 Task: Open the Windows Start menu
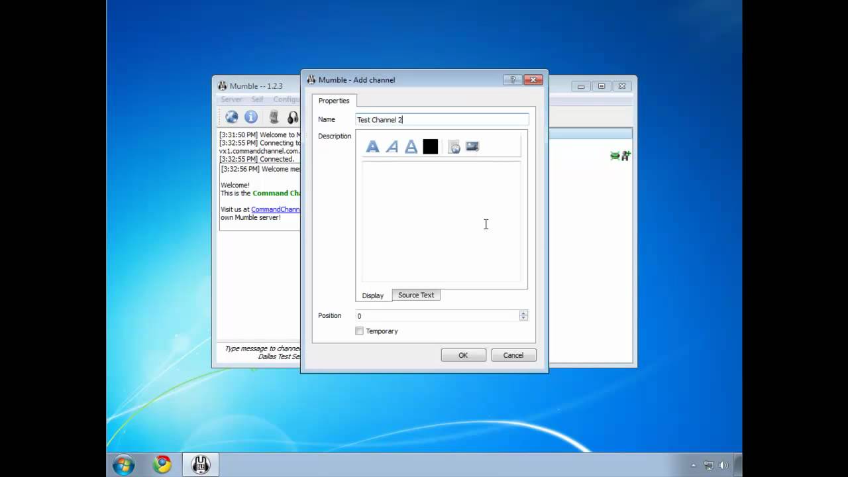click(124, 464)
